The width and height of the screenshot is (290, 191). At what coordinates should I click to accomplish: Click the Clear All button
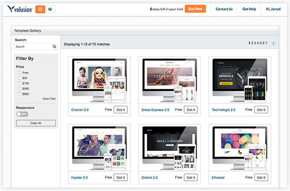[x=36, y=123]
